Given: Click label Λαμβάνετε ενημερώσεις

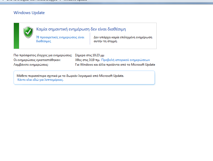Looking at the screenshot, I should click(x=31, y=65).
